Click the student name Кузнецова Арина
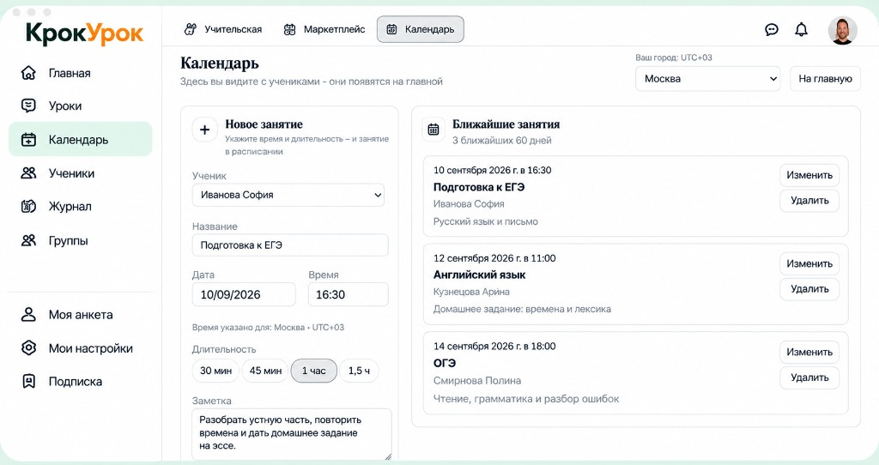Viewport: 879px width, 465px height. 471,292
